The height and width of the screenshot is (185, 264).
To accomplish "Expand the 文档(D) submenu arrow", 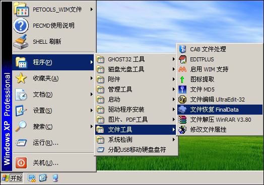I will tap(91, 95).
